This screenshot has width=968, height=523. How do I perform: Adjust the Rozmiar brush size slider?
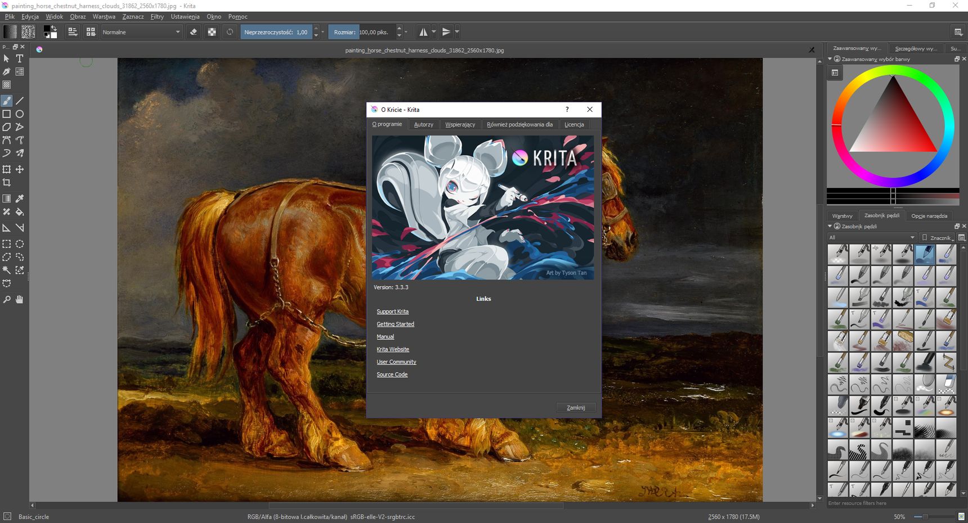[362, 32]
